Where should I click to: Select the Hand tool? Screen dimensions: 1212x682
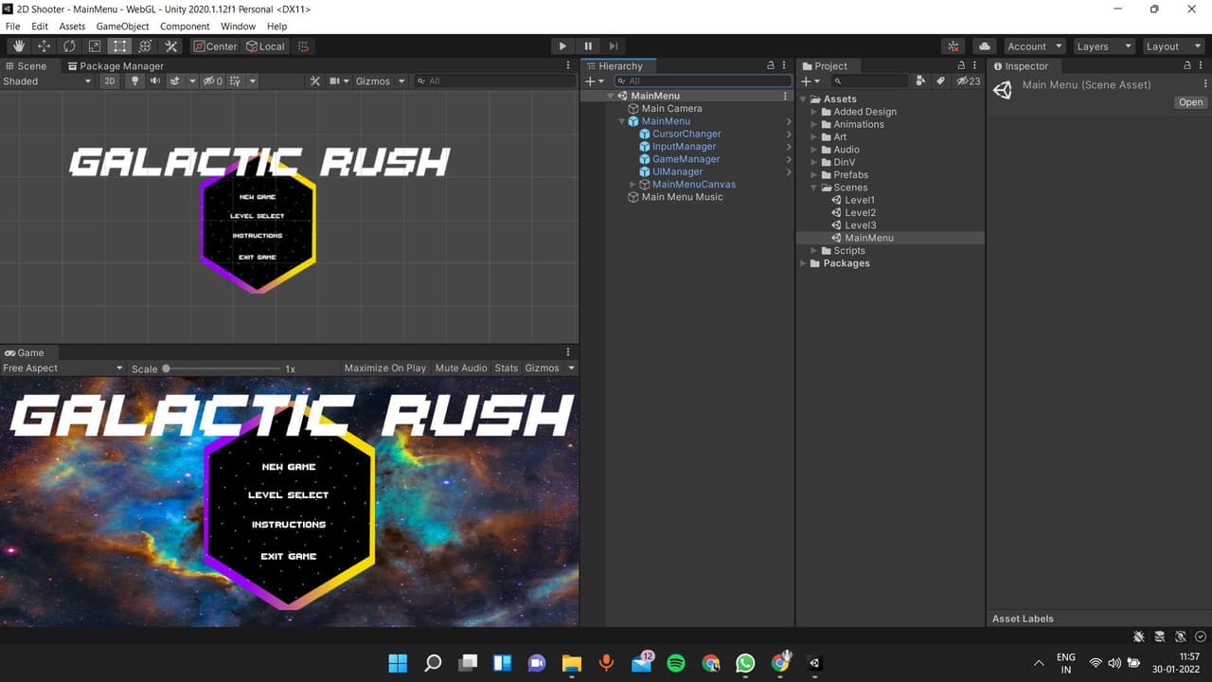[x=18, y=46]
